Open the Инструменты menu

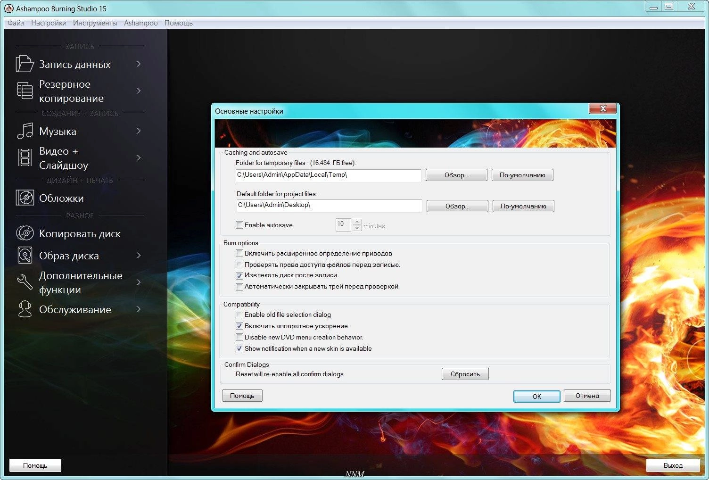click(95, 23)
